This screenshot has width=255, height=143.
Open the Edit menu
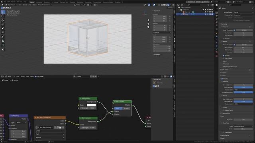point(8,2)
